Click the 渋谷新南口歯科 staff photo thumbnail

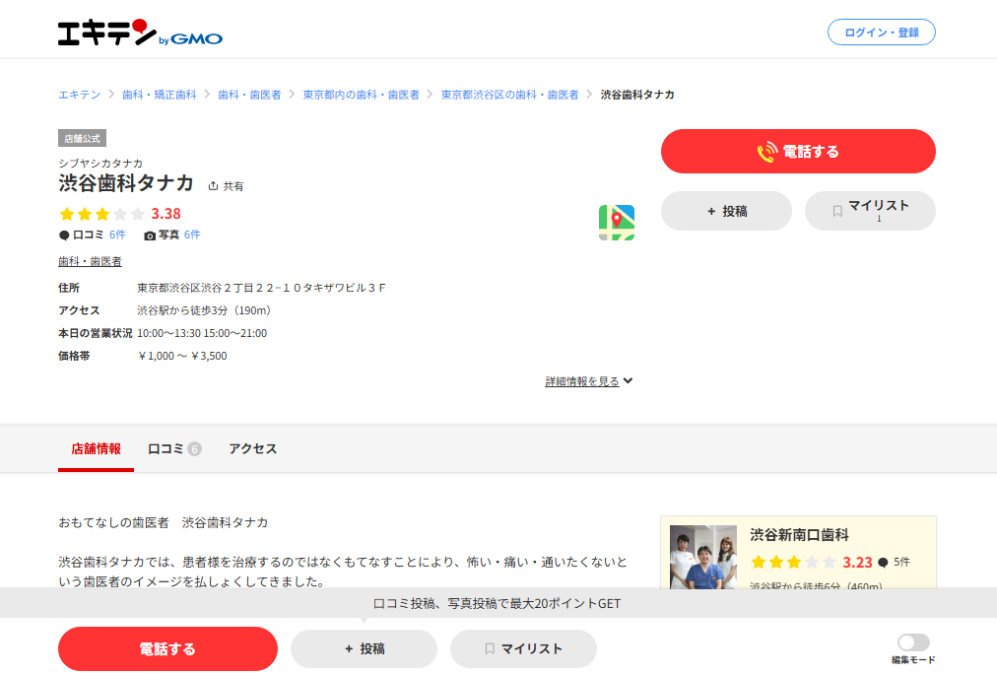tap(703, 557)
